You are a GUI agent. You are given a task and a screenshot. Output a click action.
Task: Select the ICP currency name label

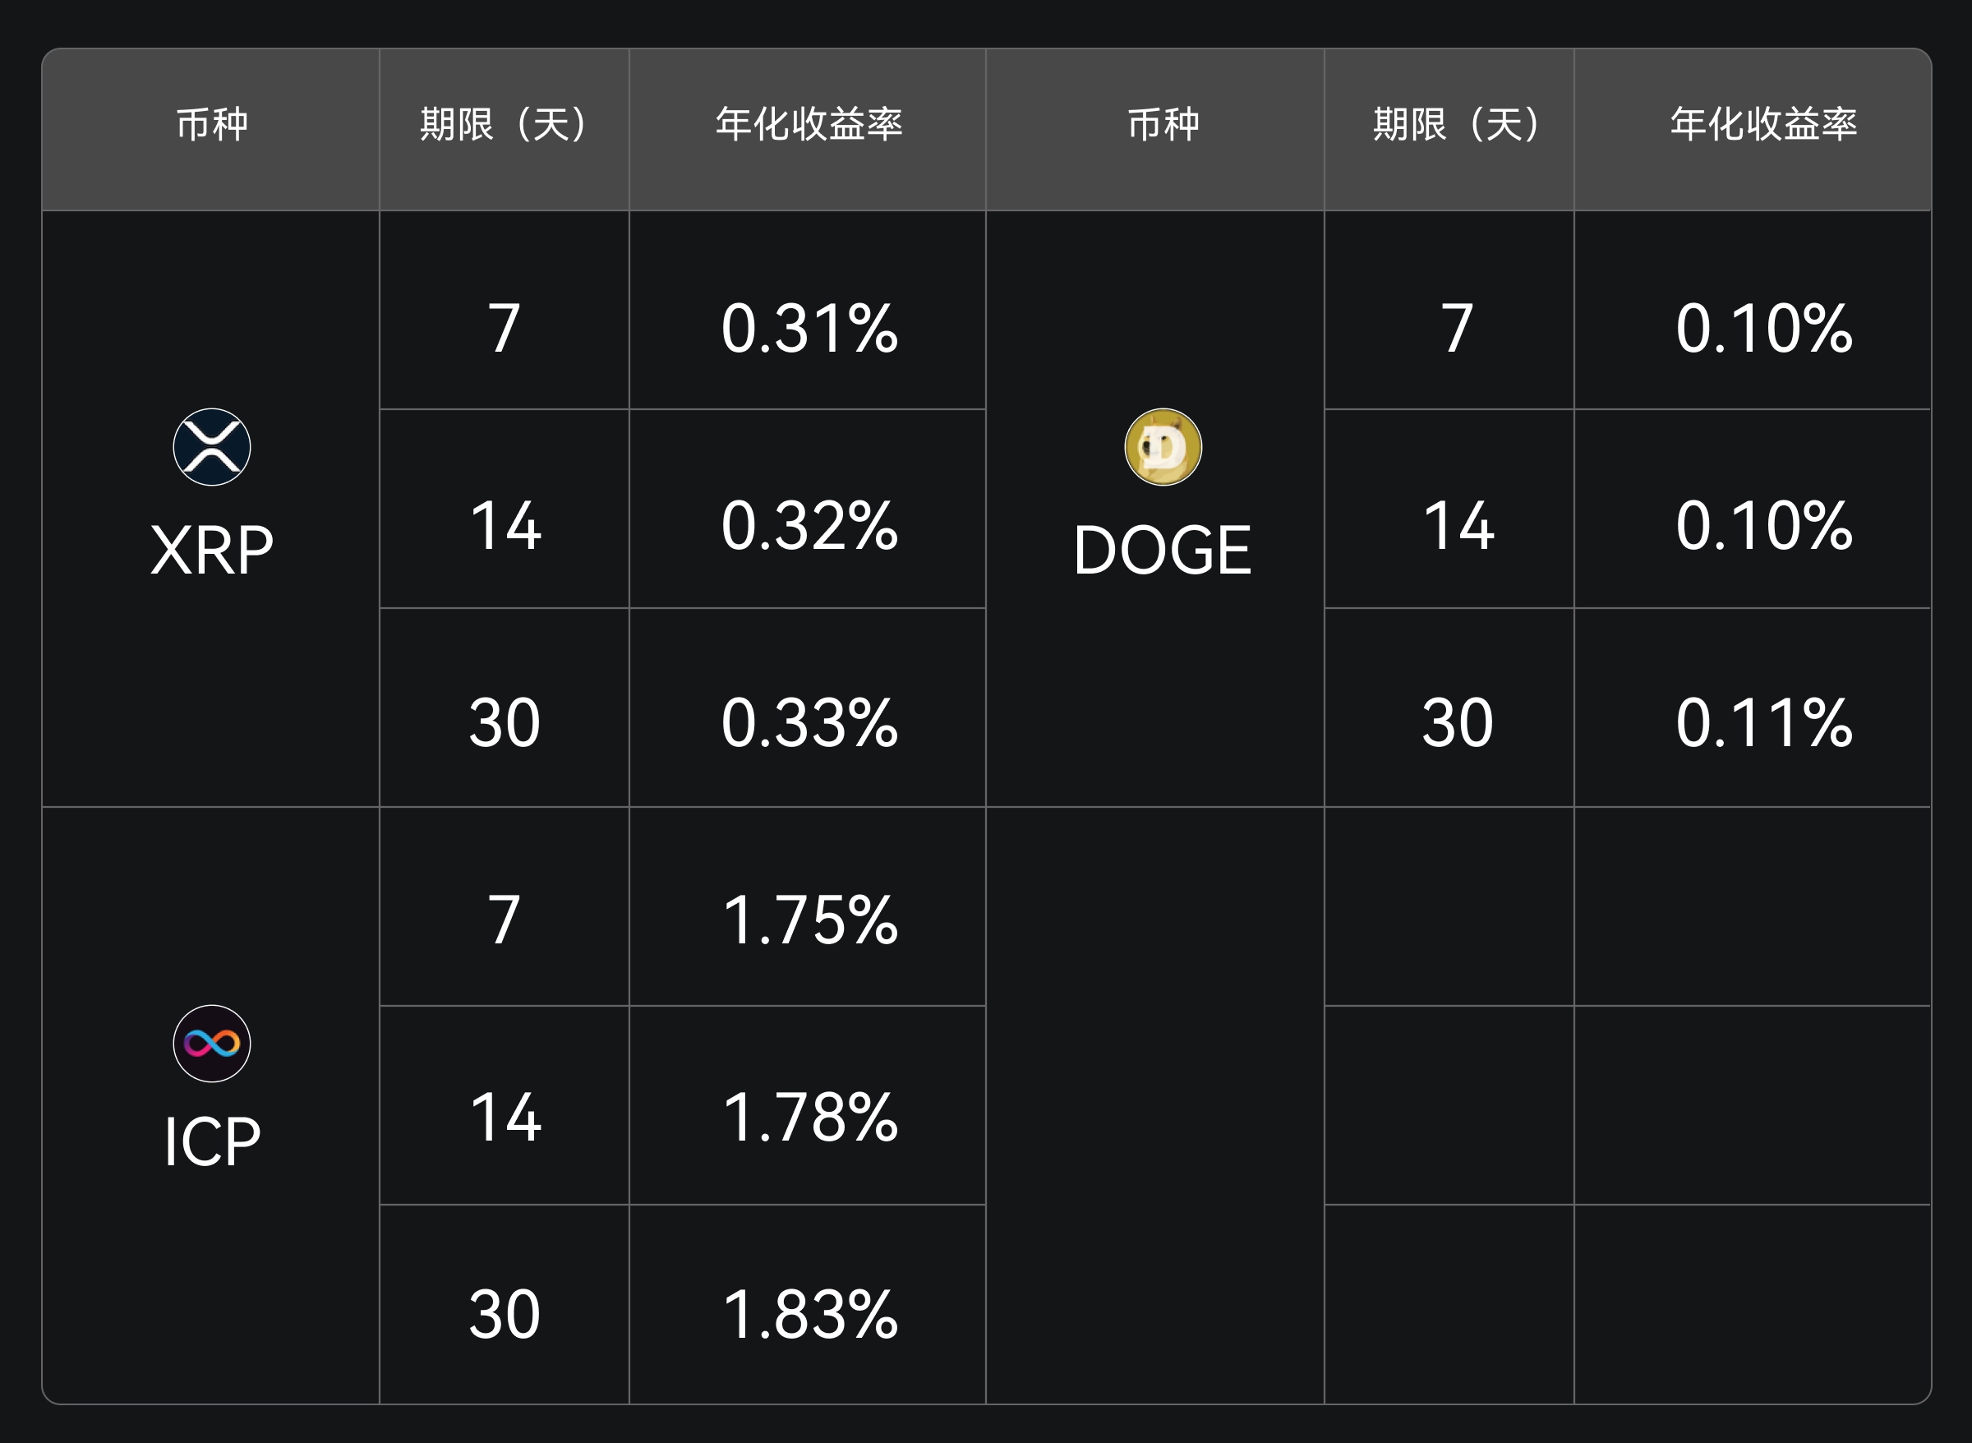click(211, 1141)
